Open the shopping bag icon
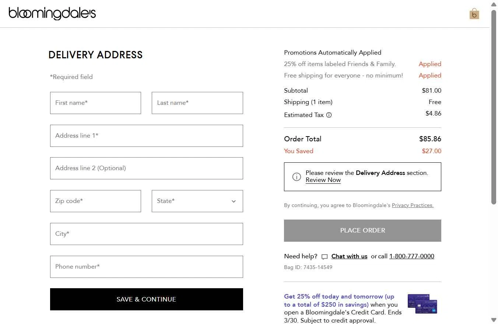 (474, 14)
